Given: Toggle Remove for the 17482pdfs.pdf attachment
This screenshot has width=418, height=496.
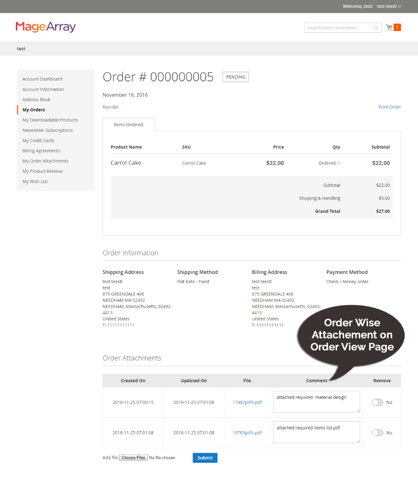Looking at the screenshot, I should click(377, 402).
